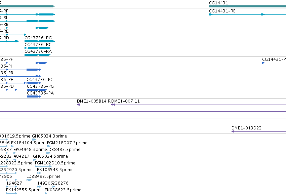
Task: Select the EK142555.5prime EST arrow glyph
Action: click(x=11, y=193)
